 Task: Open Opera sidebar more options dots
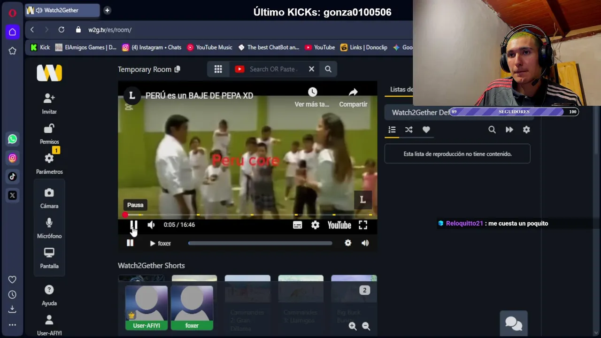coord(12,324)
